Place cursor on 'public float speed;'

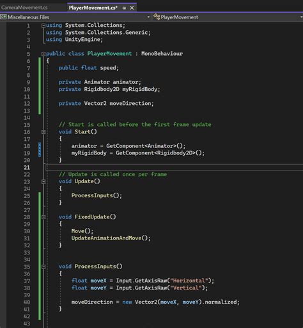click(89, 68)
